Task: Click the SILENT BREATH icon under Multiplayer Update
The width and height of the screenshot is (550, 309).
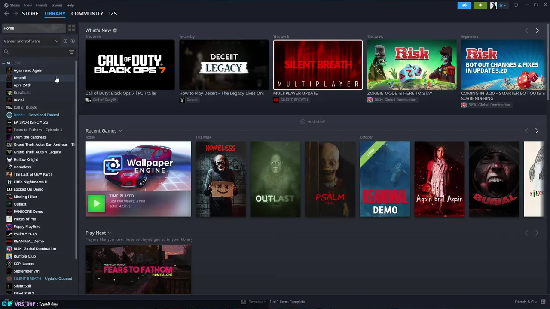Action: (276, 100)
